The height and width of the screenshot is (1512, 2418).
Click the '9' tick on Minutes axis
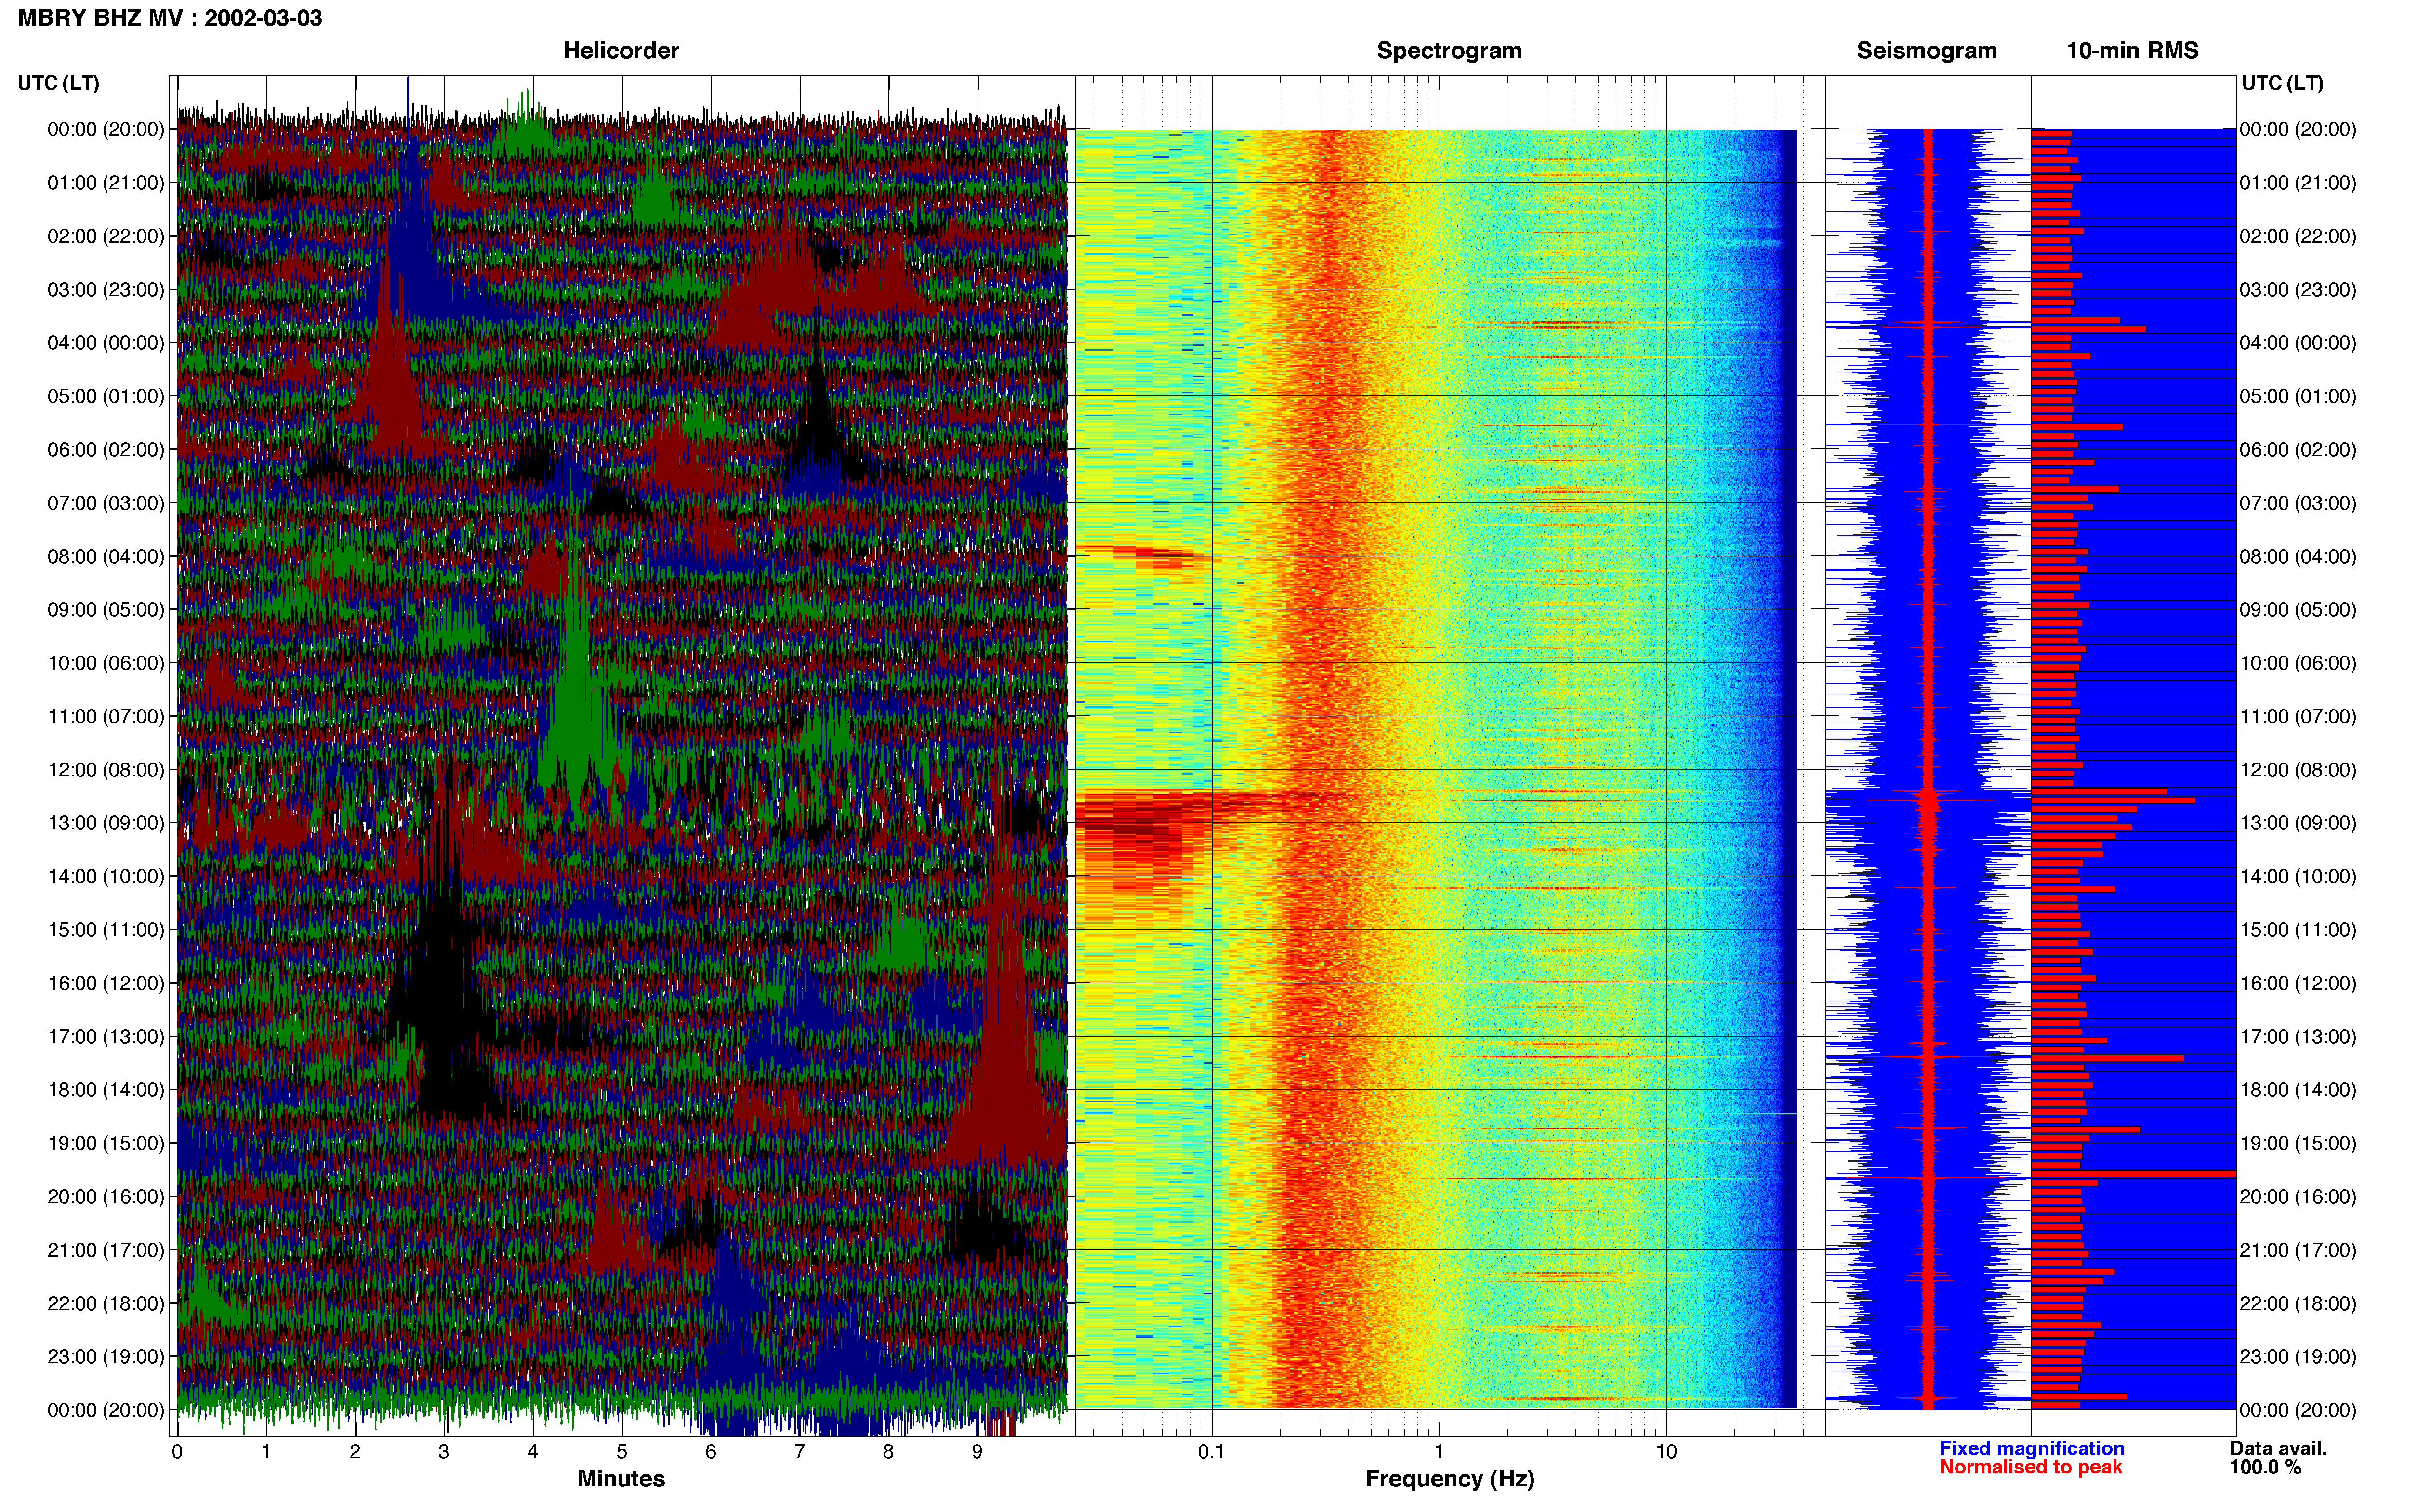pyautogui.click(x=977, y=1452)
